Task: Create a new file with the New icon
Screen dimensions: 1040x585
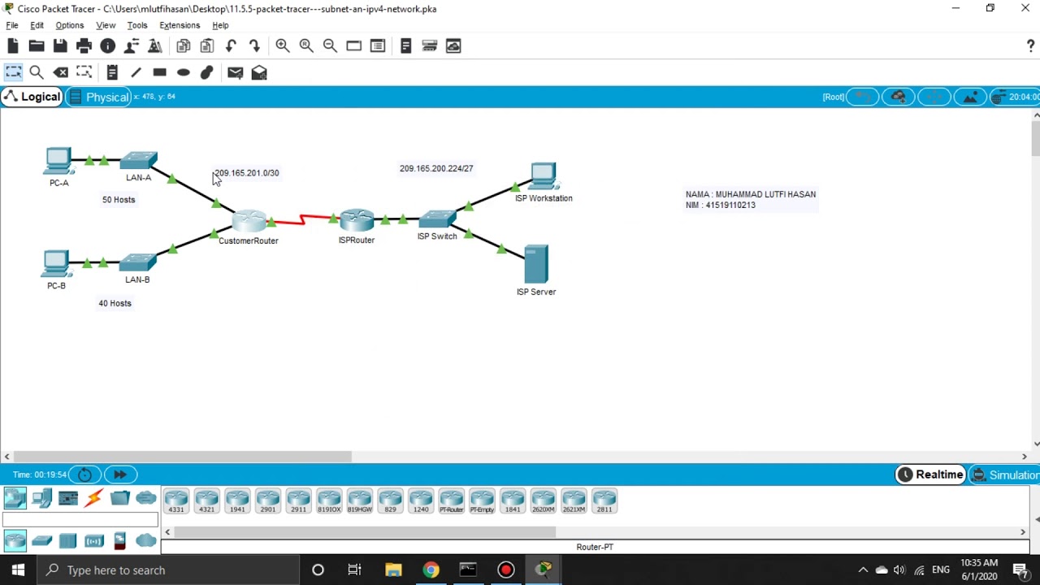Action: click(x=13, y=46)
